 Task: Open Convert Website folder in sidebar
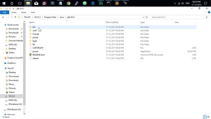pos(16,41)
